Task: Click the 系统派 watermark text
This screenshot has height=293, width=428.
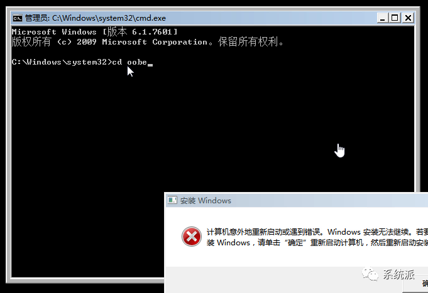Action: pos(398,274)
